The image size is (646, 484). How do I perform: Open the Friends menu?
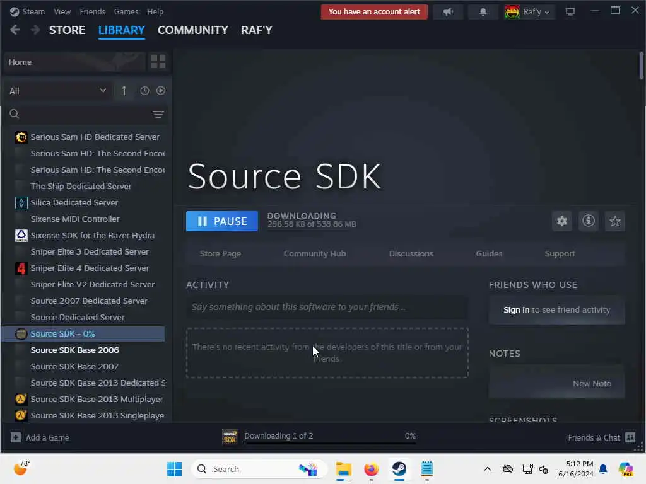point(92,11)
